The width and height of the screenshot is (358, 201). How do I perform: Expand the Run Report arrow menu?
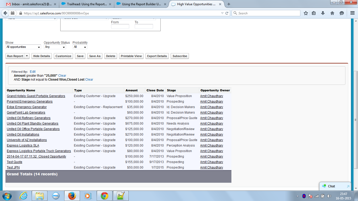(x=27, y=56)
